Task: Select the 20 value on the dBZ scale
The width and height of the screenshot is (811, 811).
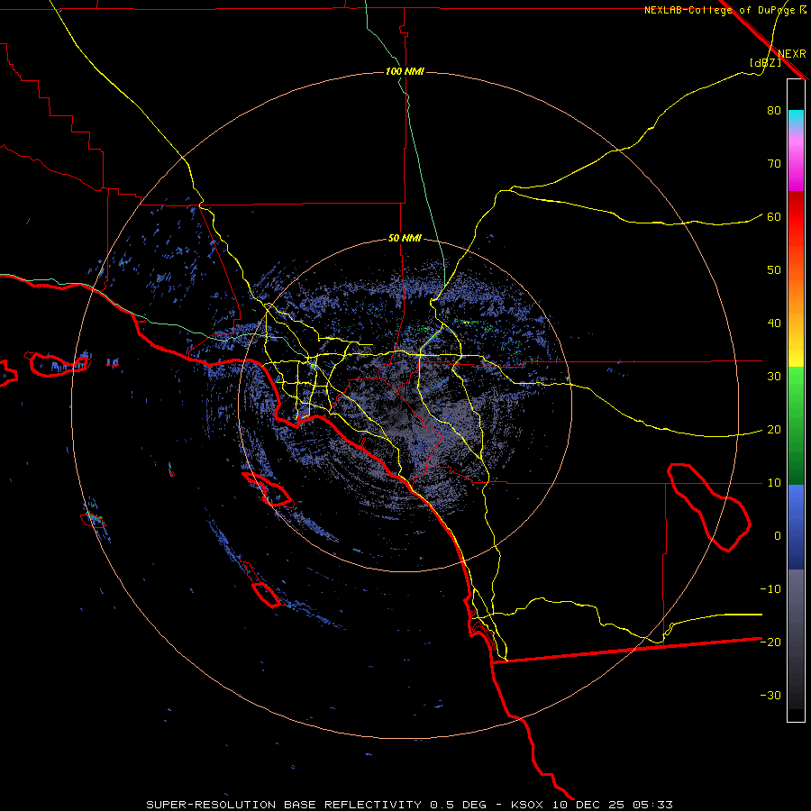Action: click(x=774, y=430)
